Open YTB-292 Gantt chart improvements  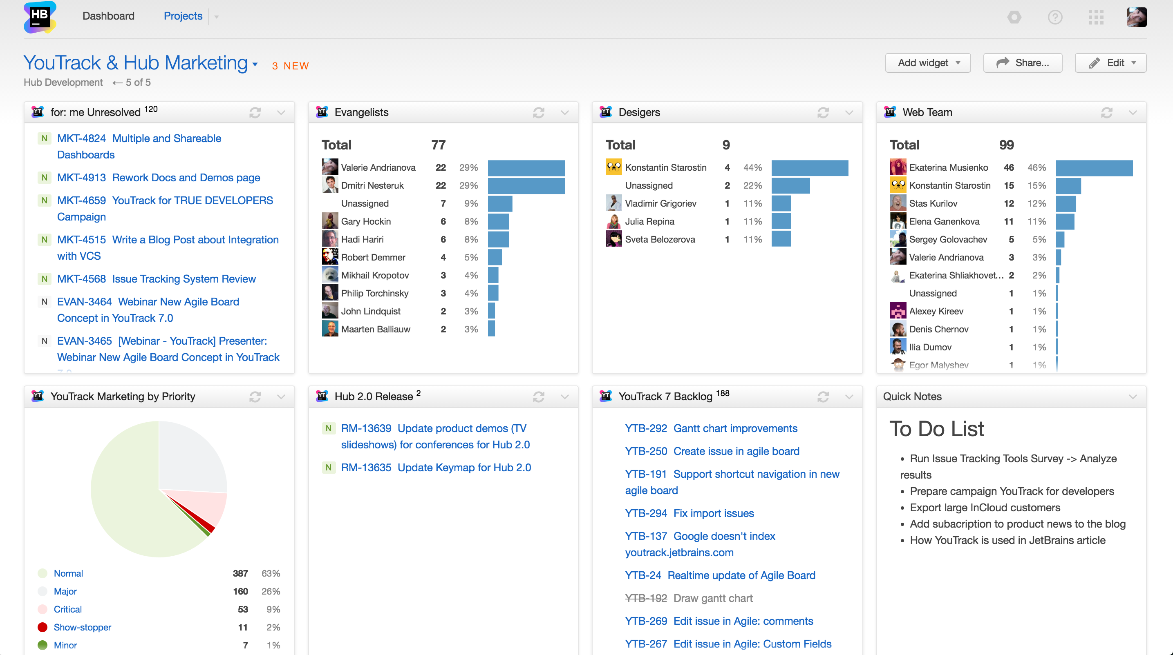pos(711,428)
